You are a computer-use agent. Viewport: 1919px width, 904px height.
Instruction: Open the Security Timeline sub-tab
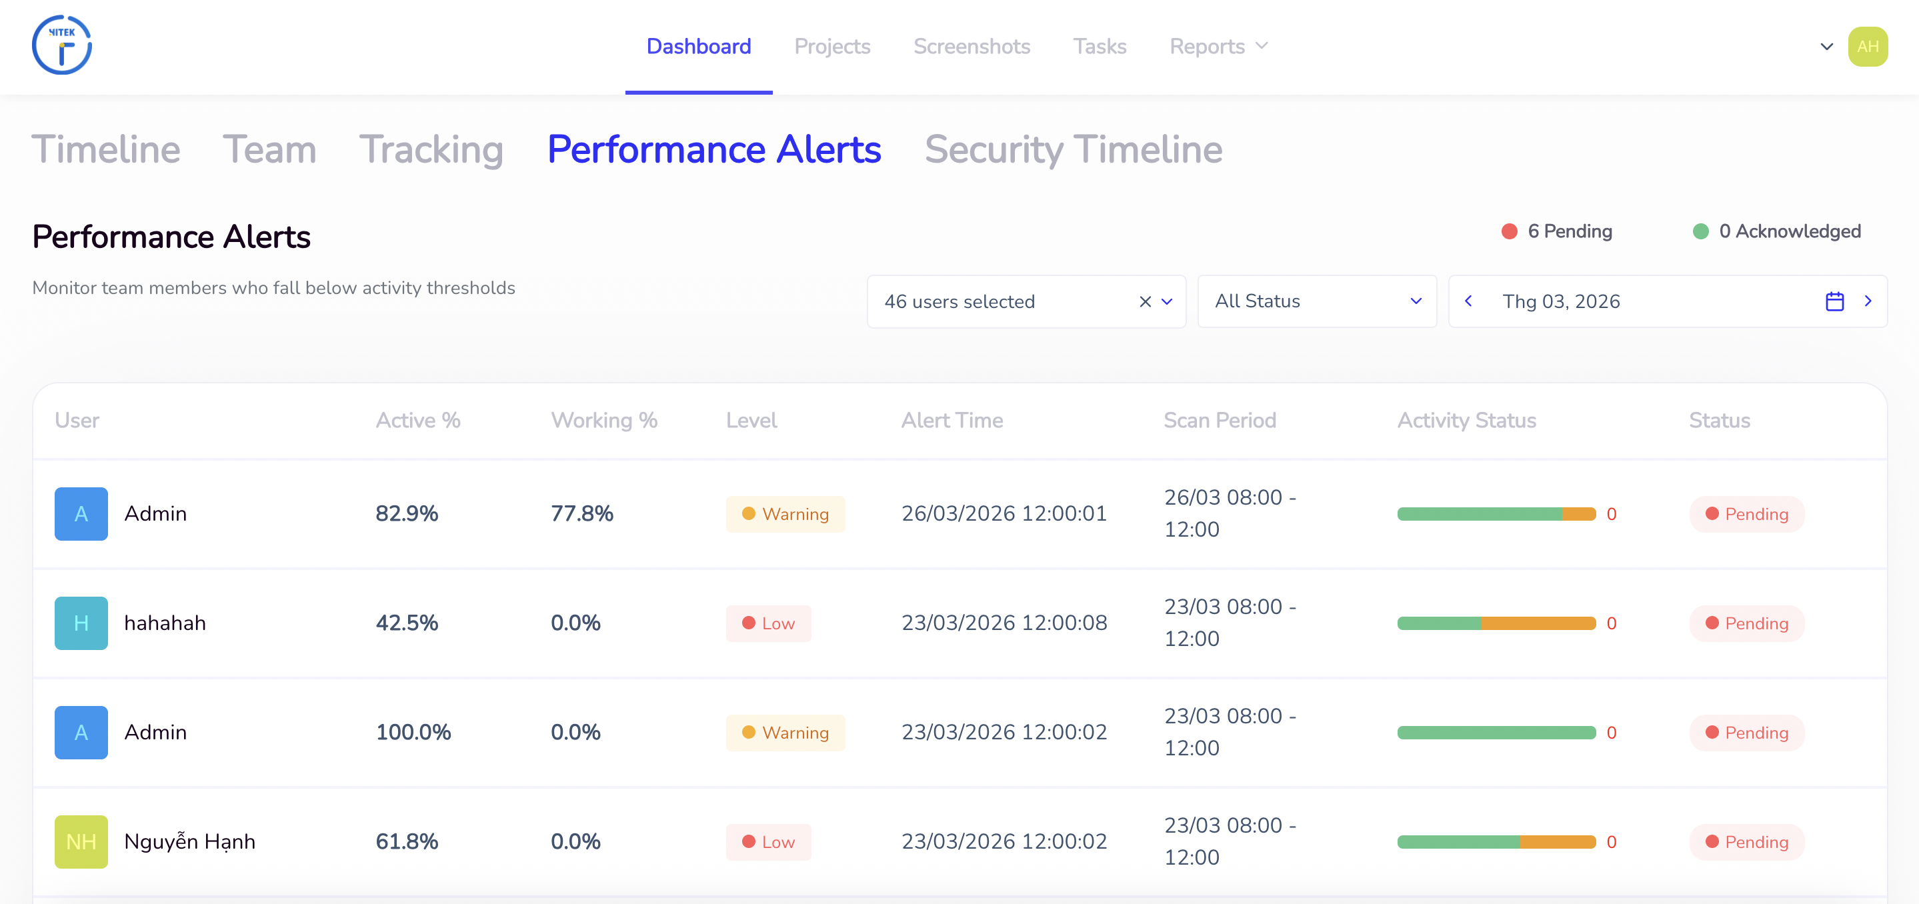coord(1073,150)
